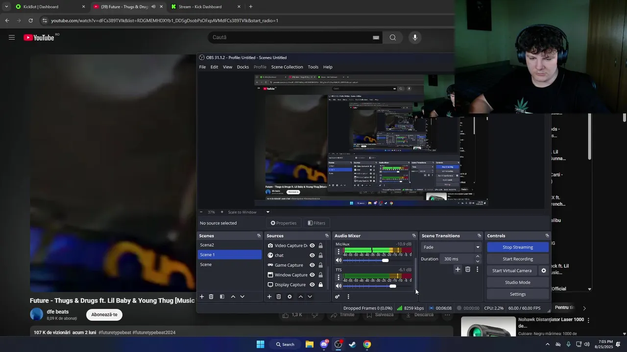Image resolution: width=627 pixels, height=352 pixels.
Task: Click Start Recording in OBS
Action: point(518,259)
